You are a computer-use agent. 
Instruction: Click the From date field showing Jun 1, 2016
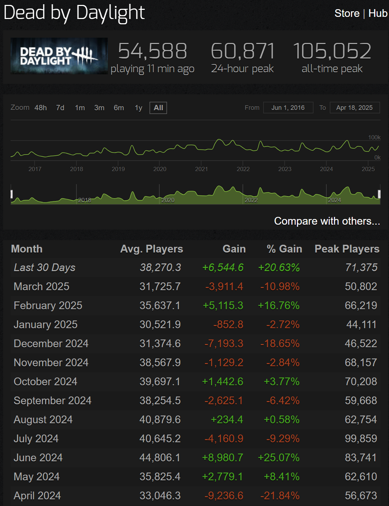288,108
